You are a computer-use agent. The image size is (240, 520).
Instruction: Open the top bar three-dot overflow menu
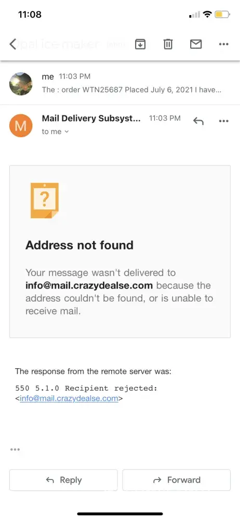tap(224, 44)
